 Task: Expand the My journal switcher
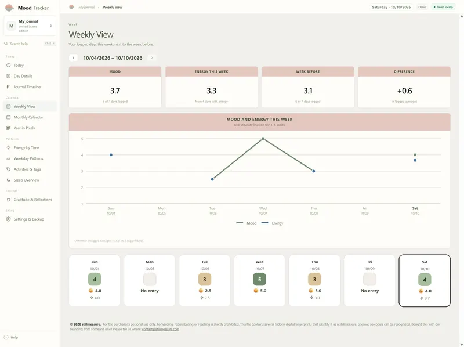point(30,26)
